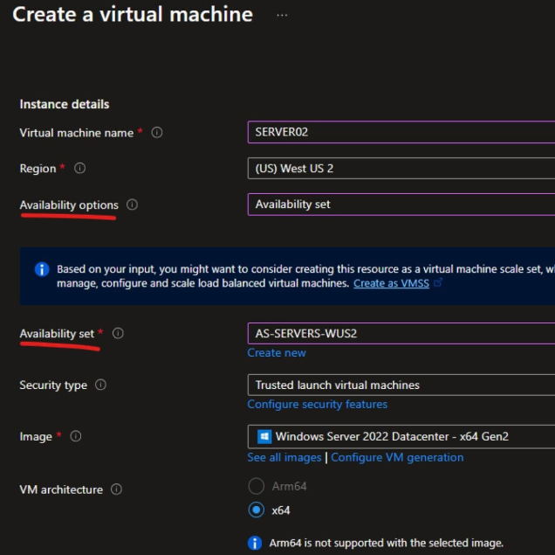Click the SERVER02 virtual machine name field
This screenshot has width=555, height=555.
click(401, 133)
